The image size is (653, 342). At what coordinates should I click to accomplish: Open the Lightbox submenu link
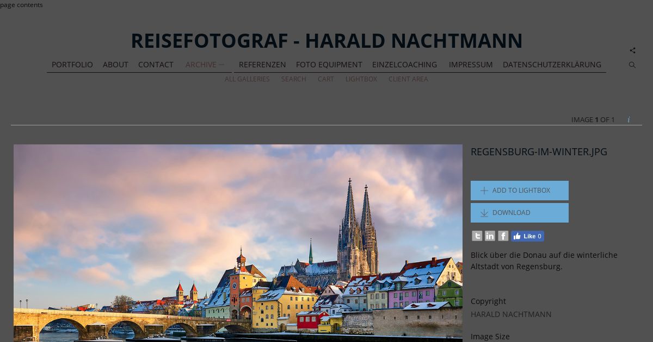pyautogui.click(x=361, y=79)
